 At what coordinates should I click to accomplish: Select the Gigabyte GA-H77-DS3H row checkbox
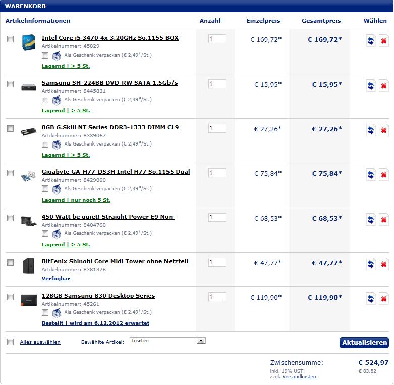[x=10, y=173]
